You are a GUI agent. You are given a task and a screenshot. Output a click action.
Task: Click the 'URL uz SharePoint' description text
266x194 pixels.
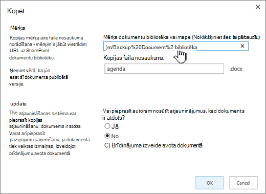tap(29, 51)
